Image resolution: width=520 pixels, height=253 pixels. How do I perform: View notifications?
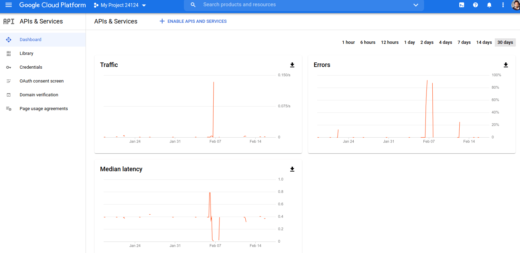click(x=489, y=5)
